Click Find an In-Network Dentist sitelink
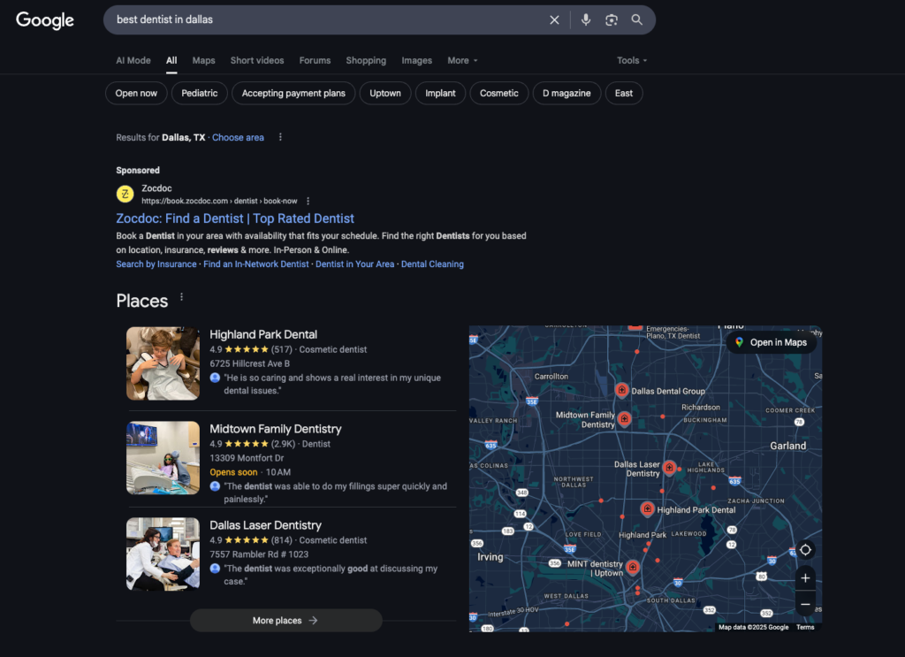Screen dimensions: 905x657 coord(256,264)
